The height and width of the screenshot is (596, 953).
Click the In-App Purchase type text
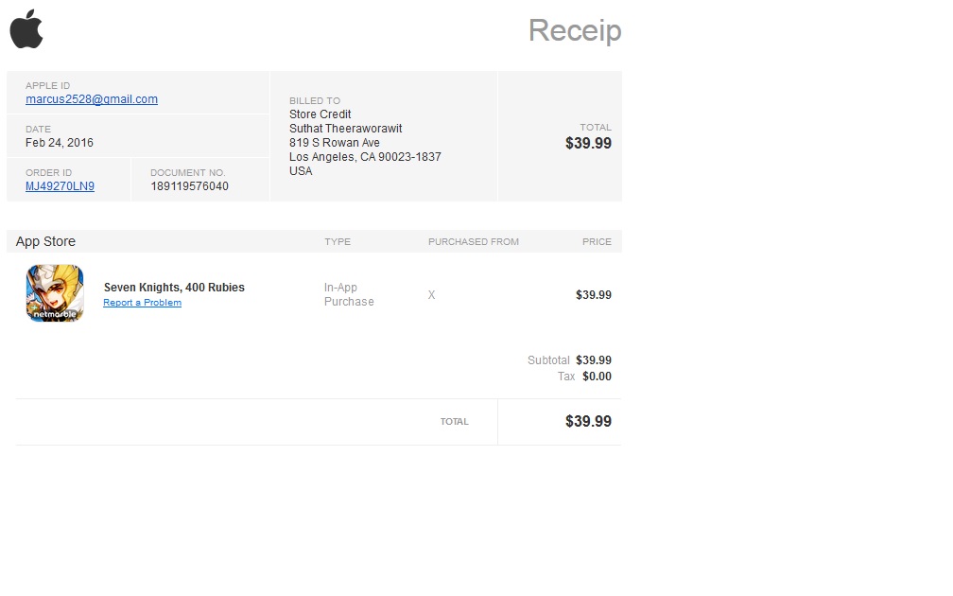point(349,294)
